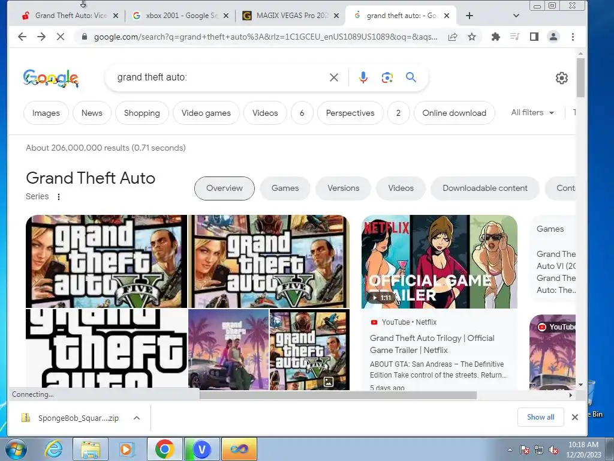Image resolution: width=614 pixels, height=461 pixels.
Task: Clear the search box with X
Action: 333,77
